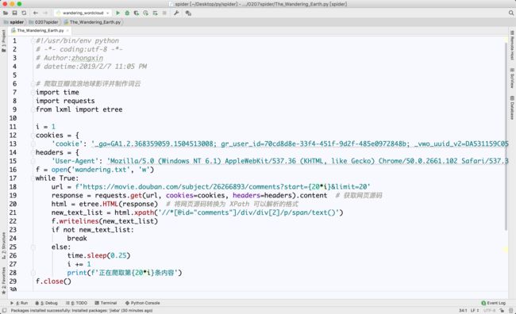Click the douban URL string on line 18

(x=223, y=187)
